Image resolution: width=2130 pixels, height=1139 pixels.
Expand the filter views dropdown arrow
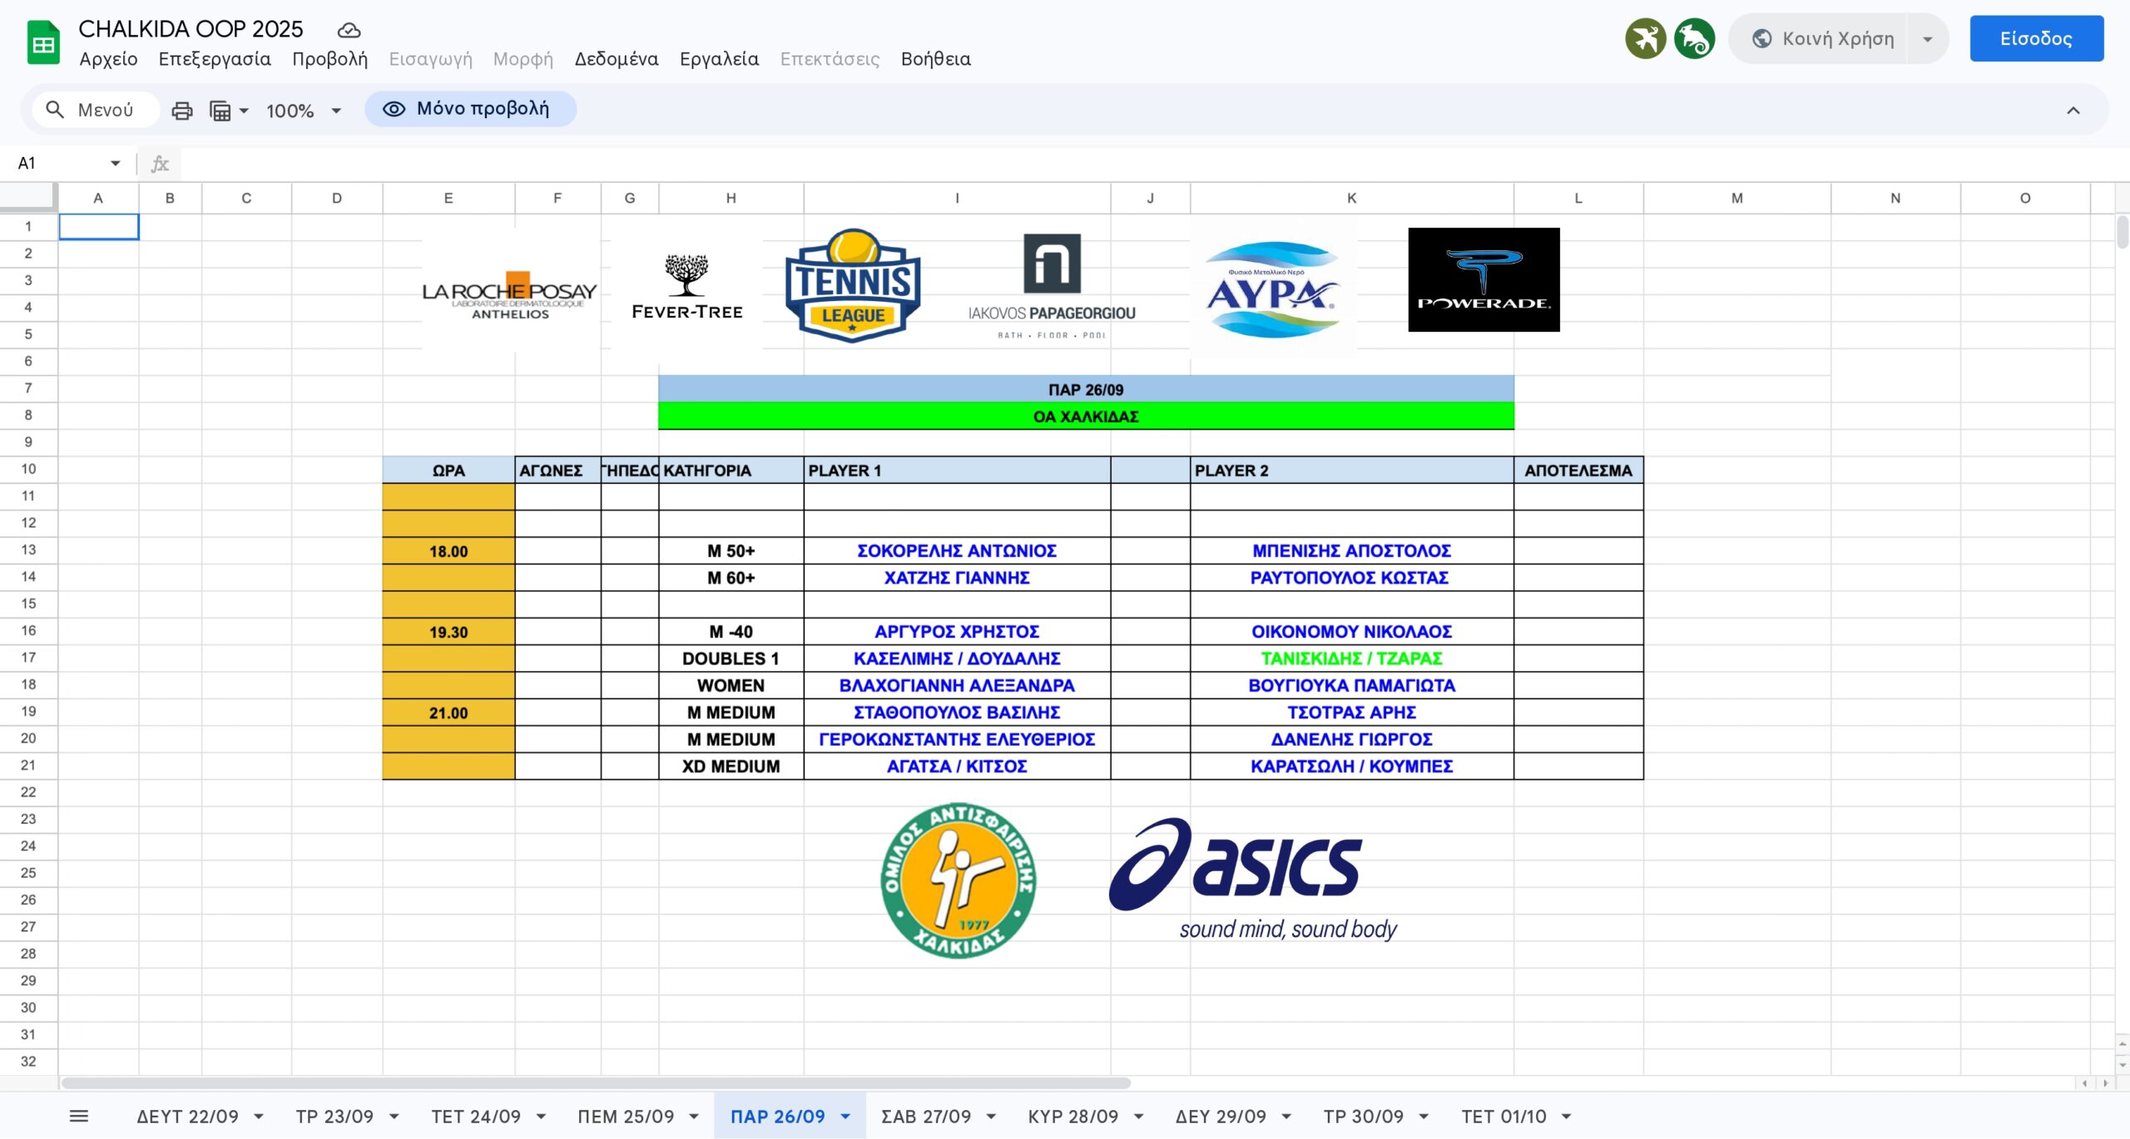pyautogui.click(x=244, y=110)
